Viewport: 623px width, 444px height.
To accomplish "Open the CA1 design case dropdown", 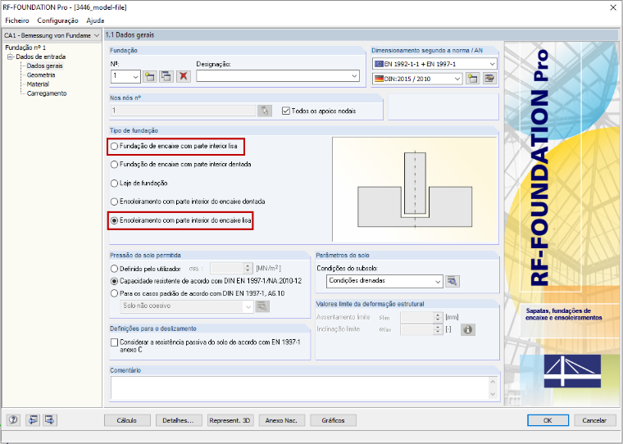I will click(x=97, y=35).
